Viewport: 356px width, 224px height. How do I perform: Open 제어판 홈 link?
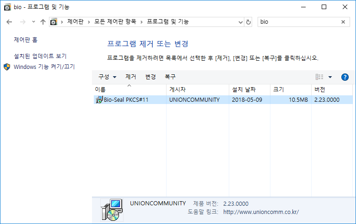26,40
